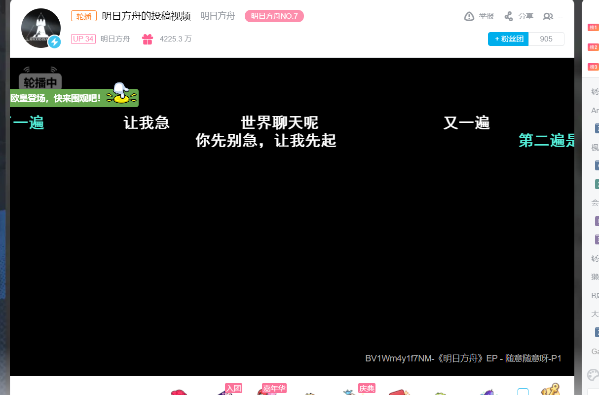
Task: Click the danmaku comment 让我急
Action: click(x=147, y=122)
